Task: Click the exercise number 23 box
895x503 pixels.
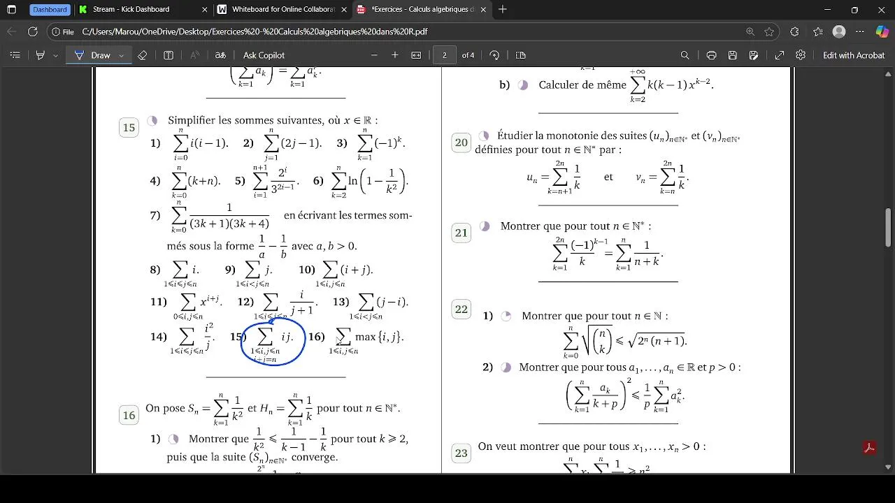Action: click(x=461, y=453)
